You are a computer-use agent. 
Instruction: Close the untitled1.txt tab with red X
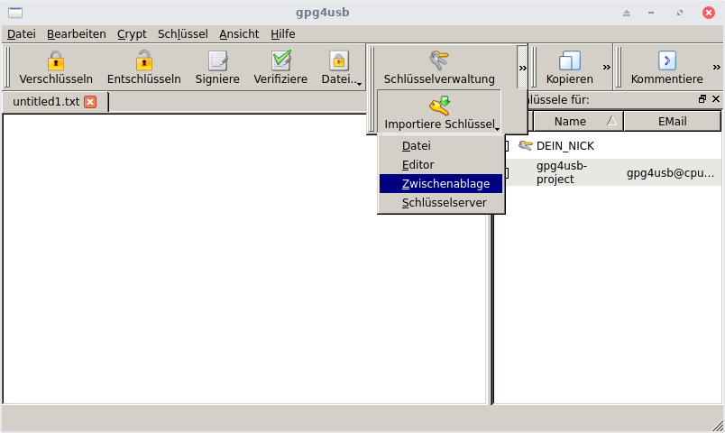tap(90, 102)
